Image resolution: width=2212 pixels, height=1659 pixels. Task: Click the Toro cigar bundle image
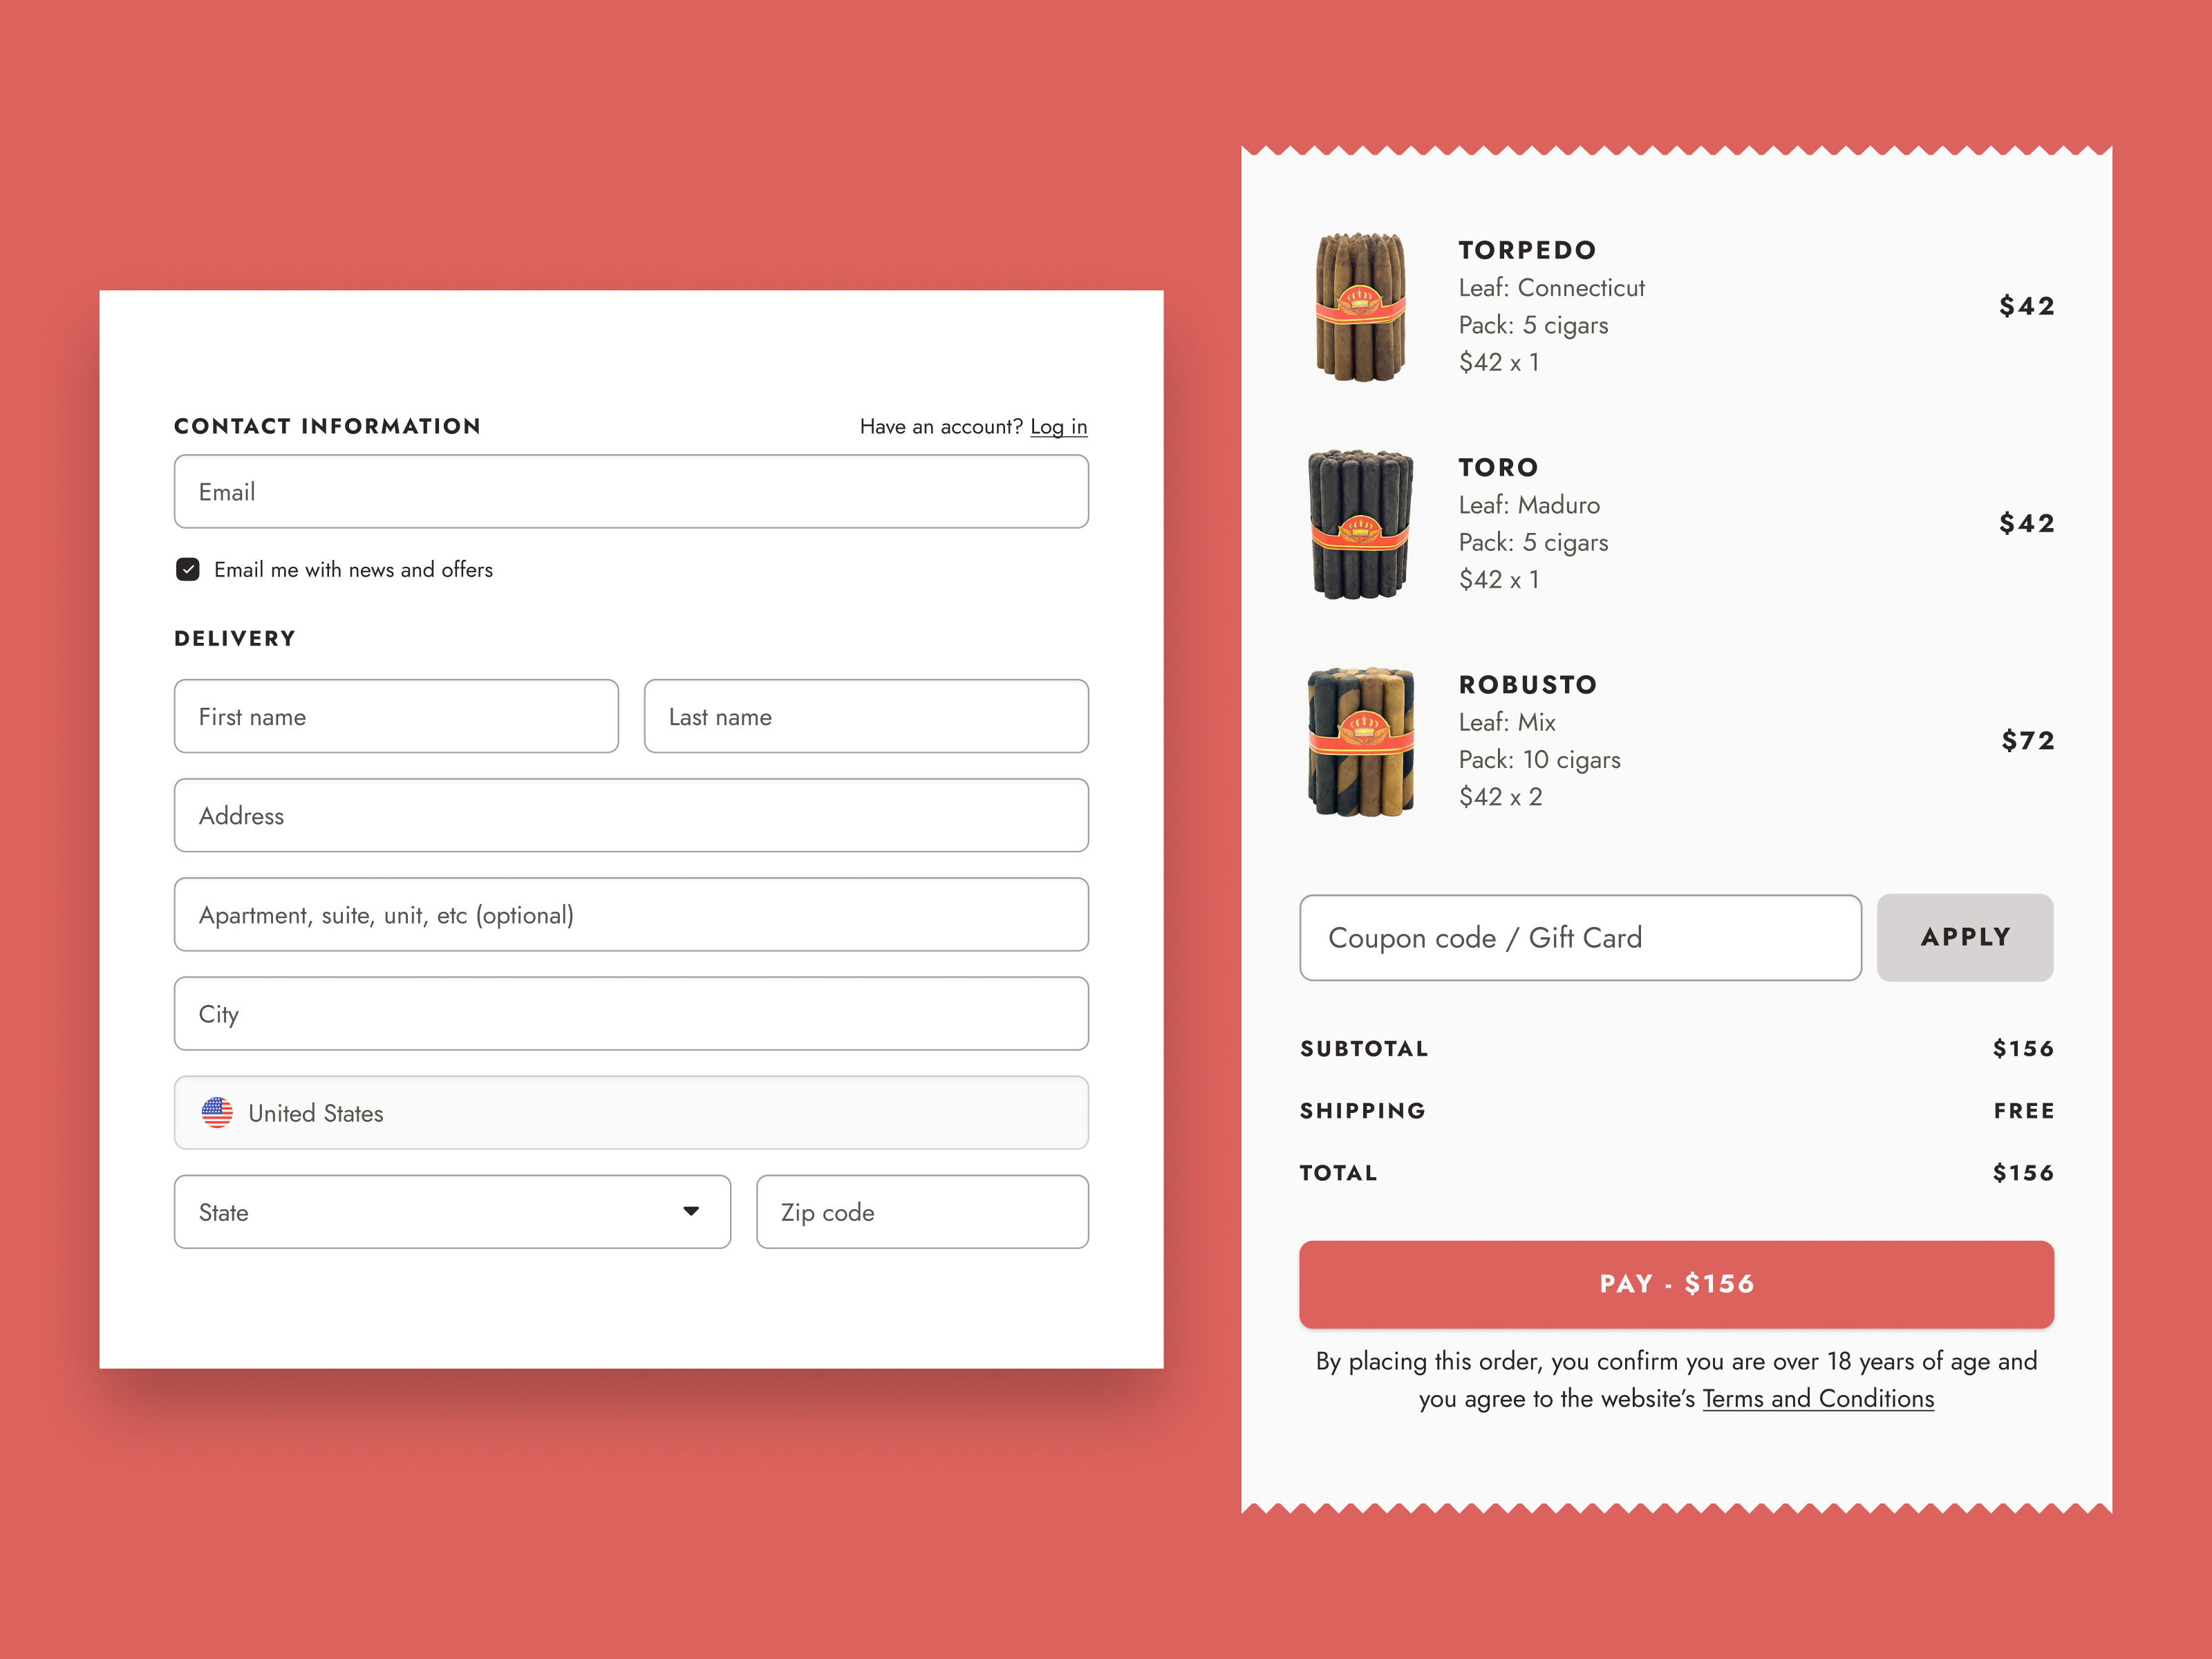(x=1360, y=524)
